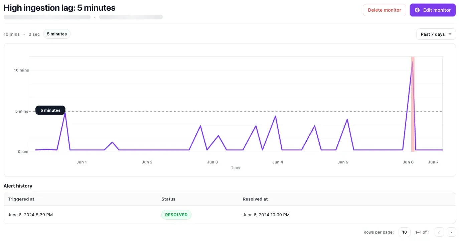This screenshot has height=241, width=459.
Task: Open the June 6, 2024 8:30 PM alert
Action: click(30, 215)
